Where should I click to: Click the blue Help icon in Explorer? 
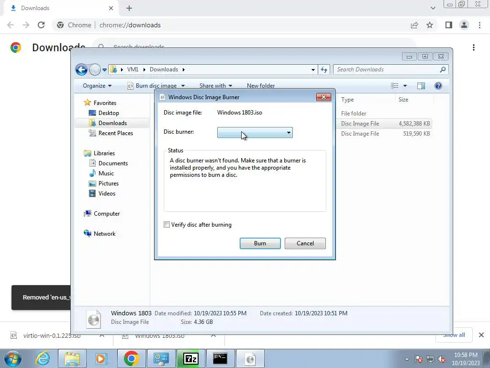tap(438, 86)
